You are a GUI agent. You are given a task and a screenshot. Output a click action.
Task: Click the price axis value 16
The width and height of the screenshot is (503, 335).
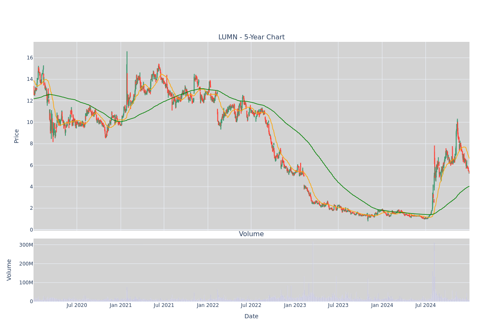[x=30, y=58]
